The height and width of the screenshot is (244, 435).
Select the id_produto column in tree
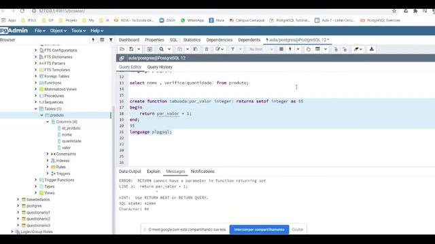71,128
